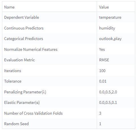This screenshot has height=130, width=137.
Task: Click the 'Name' column header
Action: [9, 7]
